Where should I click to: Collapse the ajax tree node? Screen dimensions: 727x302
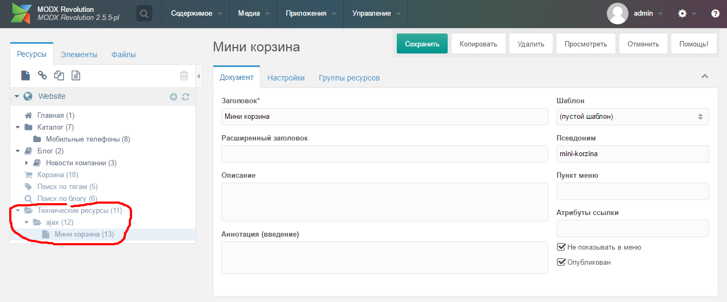[27, 222]
